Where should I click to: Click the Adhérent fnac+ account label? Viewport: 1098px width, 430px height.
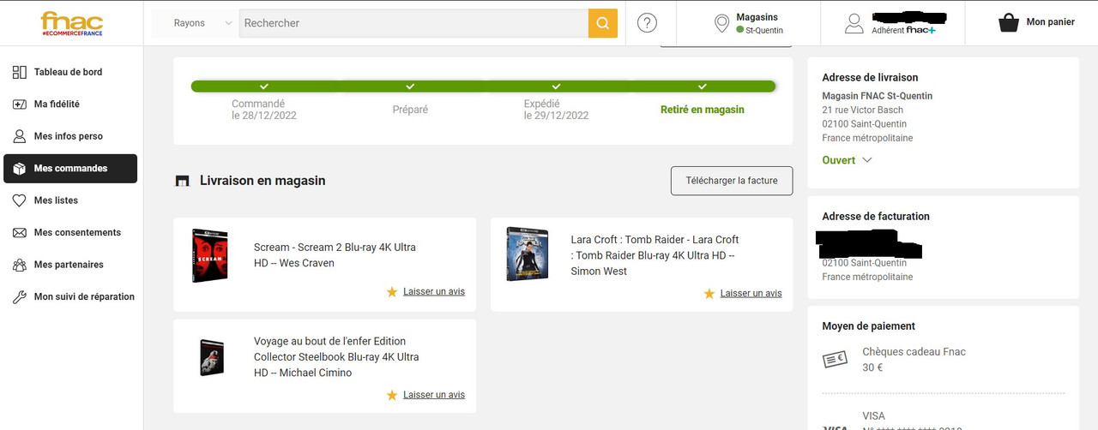point(903,30)
